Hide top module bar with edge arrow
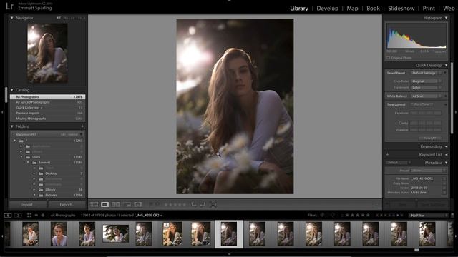458x257 pixels. [229, 1]
